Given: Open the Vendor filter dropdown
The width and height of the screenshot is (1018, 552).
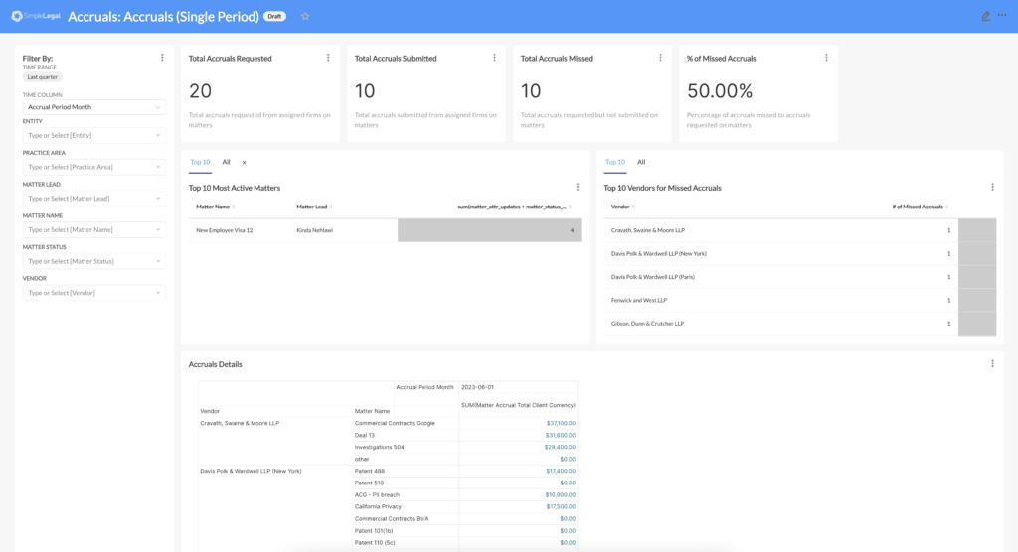Looking at the screenshot, I should tap(94, 293).
